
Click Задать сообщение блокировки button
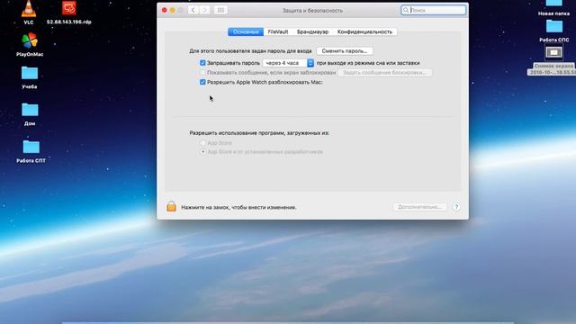tap(384, 73)
